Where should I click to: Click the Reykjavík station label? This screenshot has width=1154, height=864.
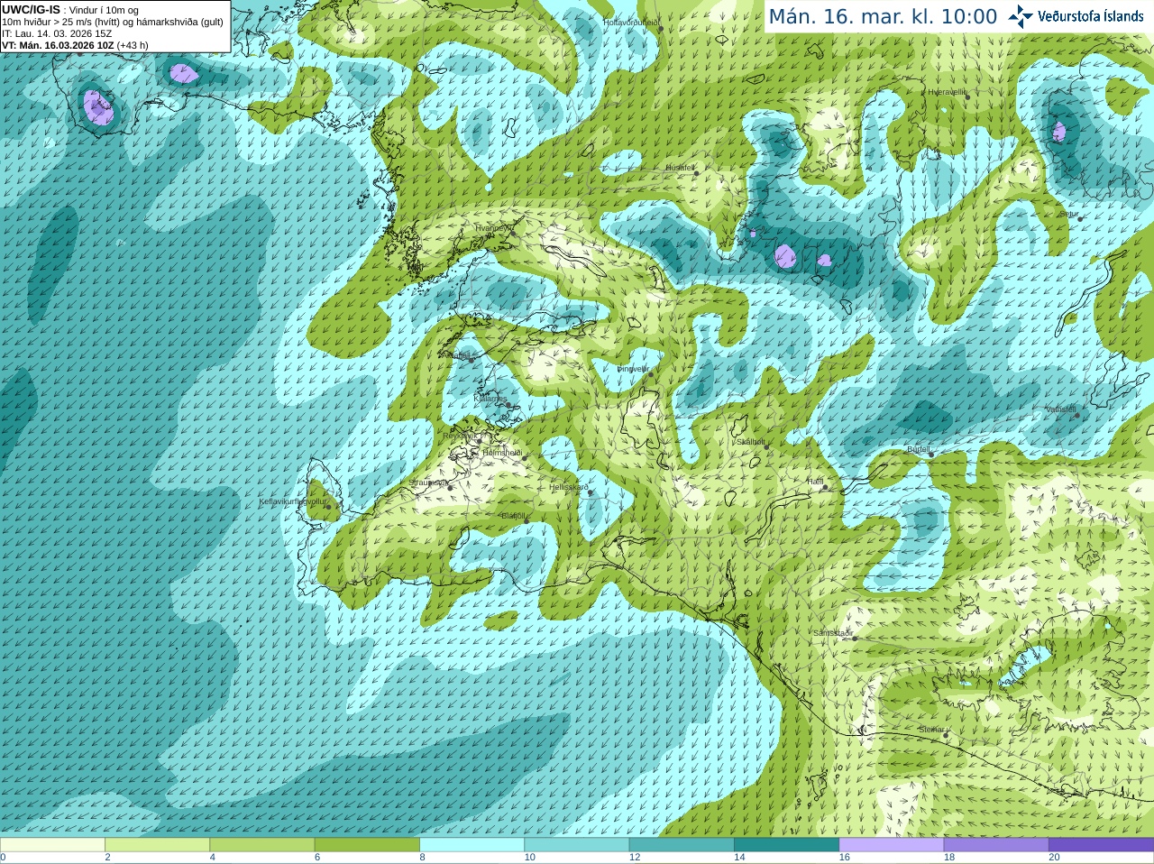tap(459, 436)
